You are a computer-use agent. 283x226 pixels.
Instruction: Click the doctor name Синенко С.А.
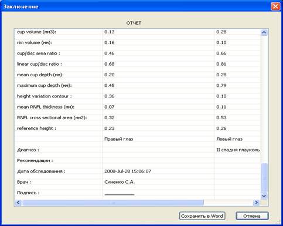pos(120,182)
